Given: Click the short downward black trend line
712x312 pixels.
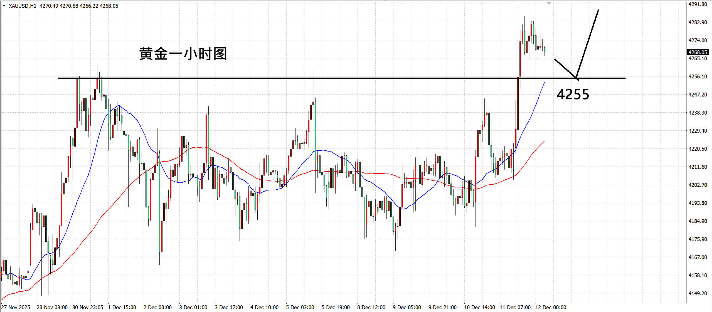Looking at the screenshot, I should tap(565, 68).
